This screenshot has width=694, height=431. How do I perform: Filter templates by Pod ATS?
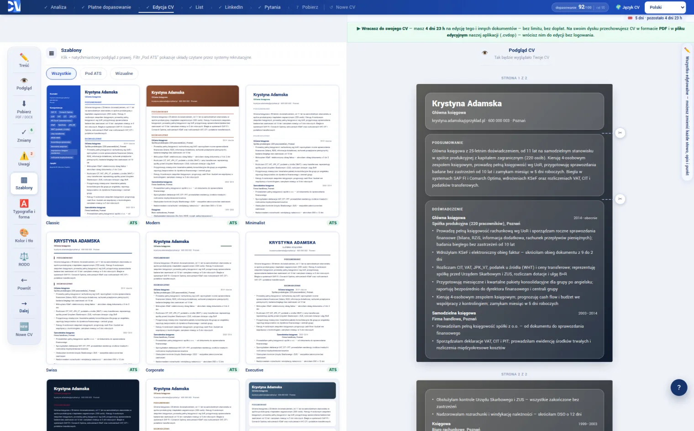94,74
